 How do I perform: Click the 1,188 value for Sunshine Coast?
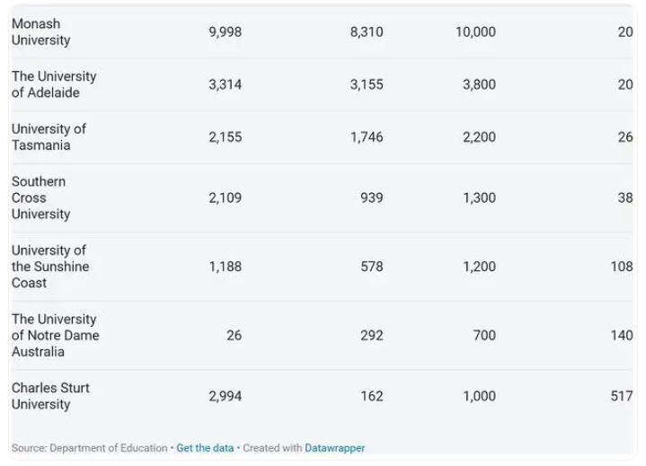click(x=226, y=267)
